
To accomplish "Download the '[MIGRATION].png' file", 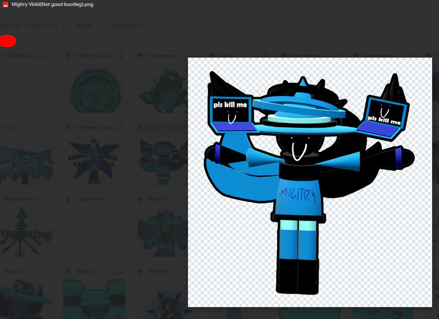I will coord(120,56).
